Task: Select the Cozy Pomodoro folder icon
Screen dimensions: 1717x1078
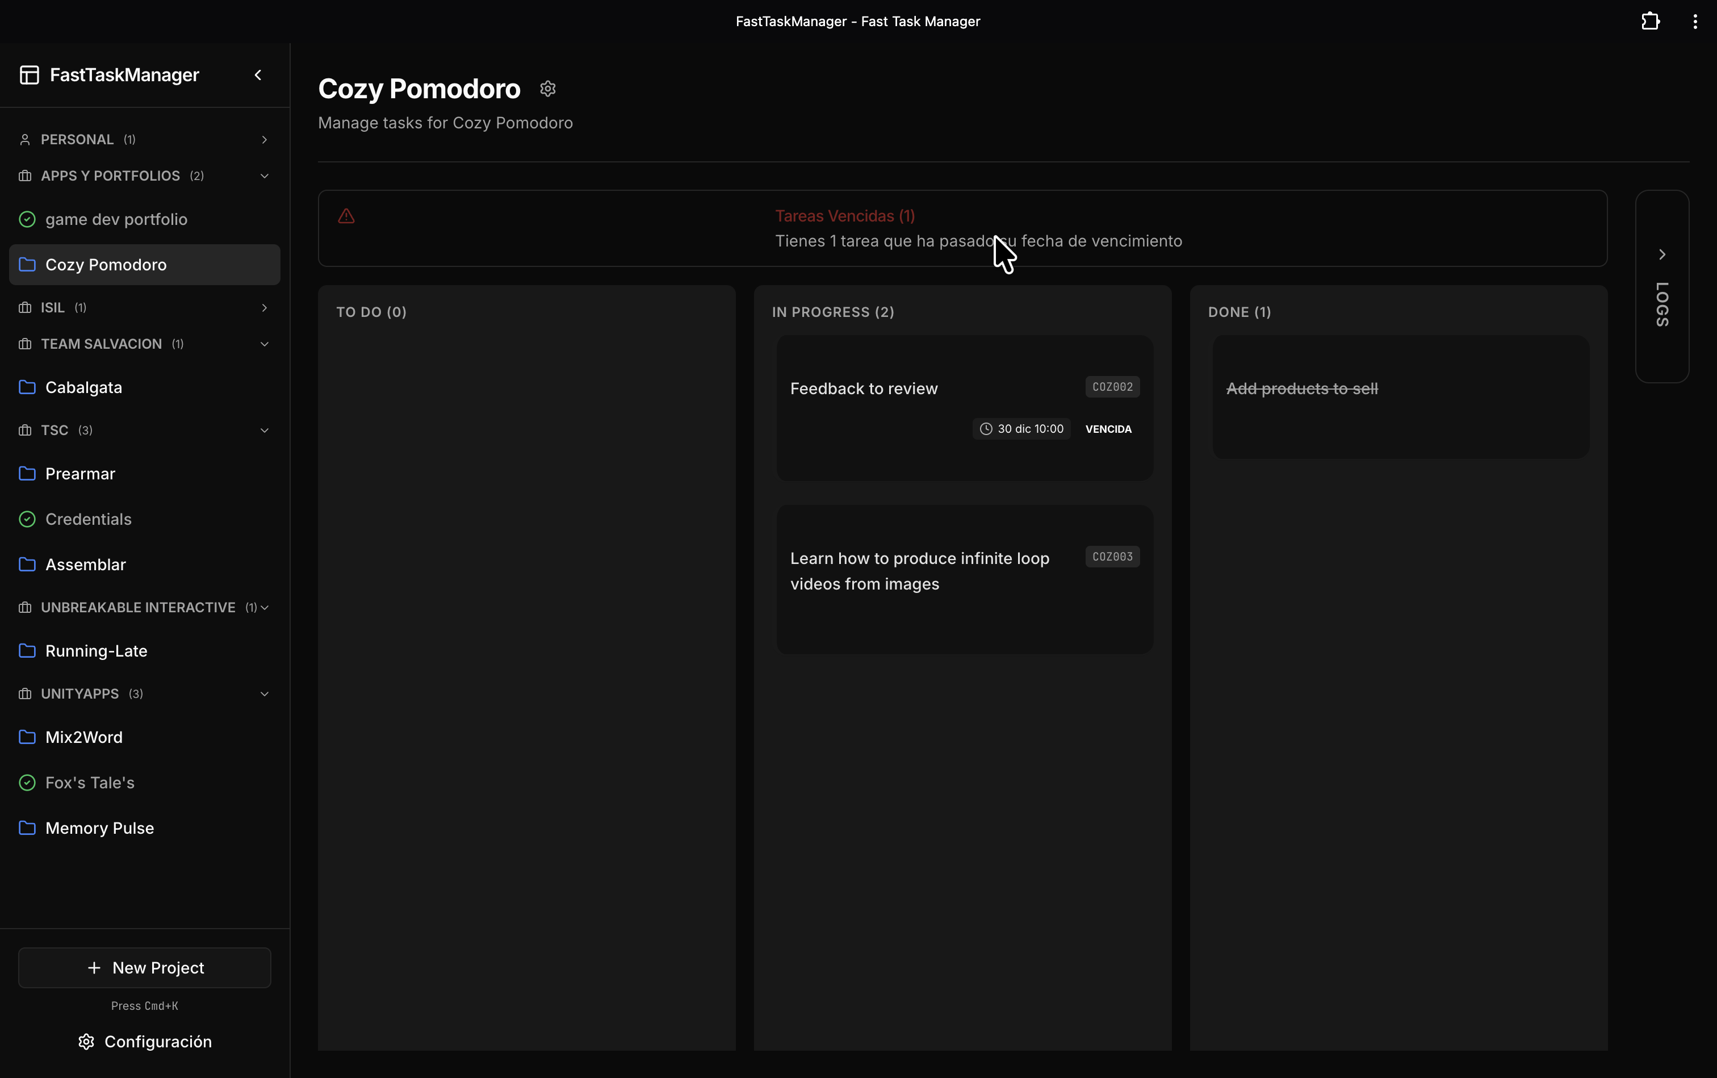Action: click(x=27, y=265)
